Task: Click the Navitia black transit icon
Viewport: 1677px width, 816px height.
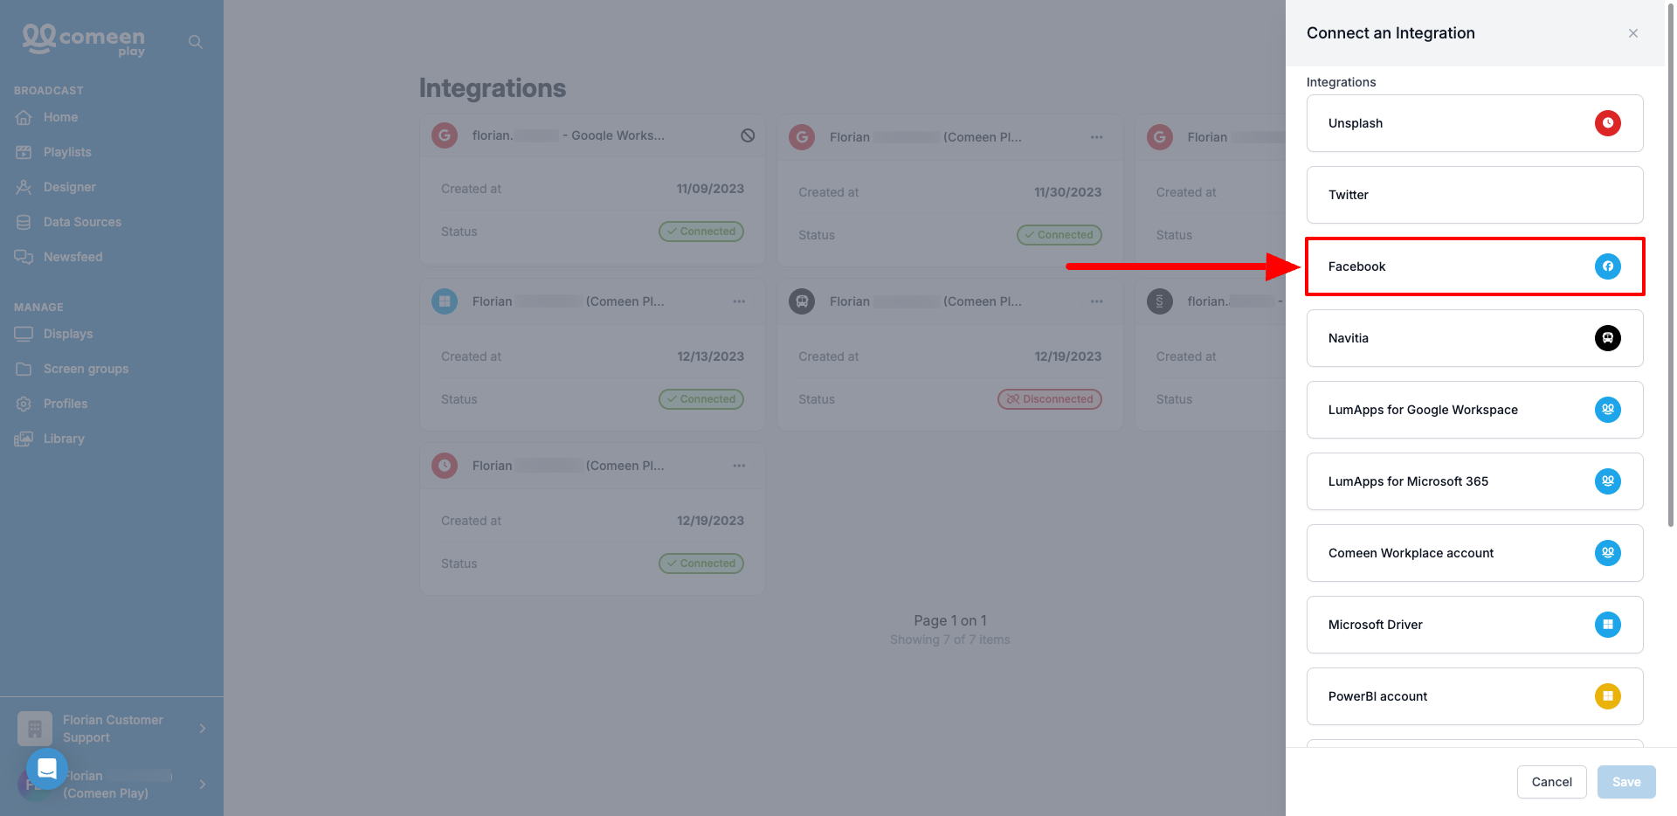Action: [1607, 338]
